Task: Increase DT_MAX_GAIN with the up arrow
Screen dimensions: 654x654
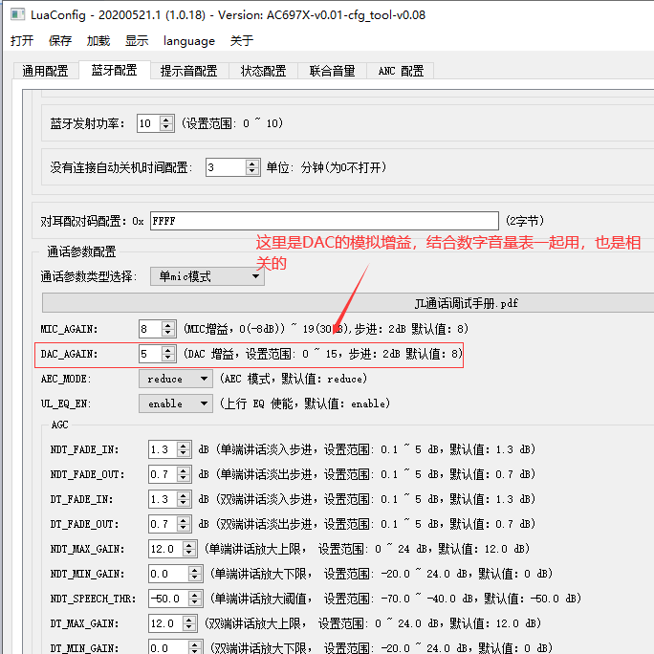Action: [x=189, y=620]
